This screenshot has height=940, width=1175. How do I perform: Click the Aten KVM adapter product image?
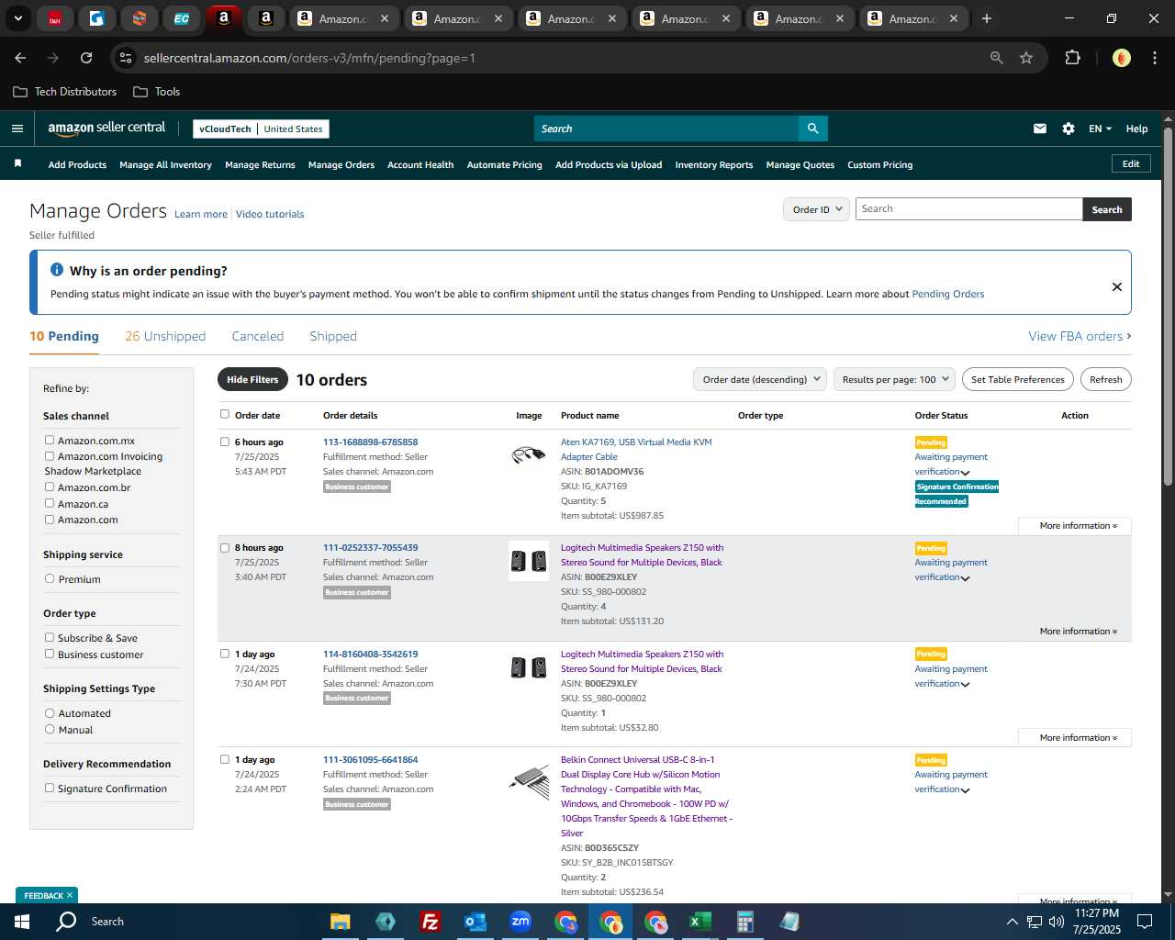529,454
